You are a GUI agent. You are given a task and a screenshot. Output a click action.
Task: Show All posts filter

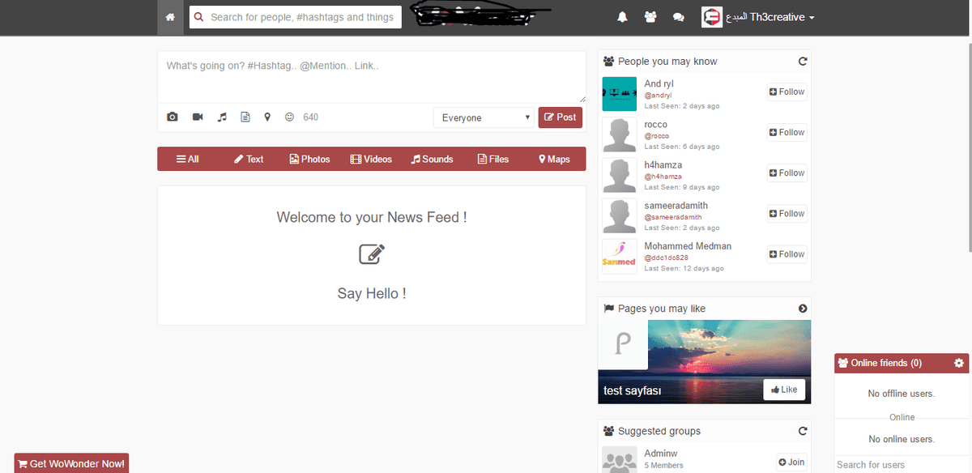(187, 159)
